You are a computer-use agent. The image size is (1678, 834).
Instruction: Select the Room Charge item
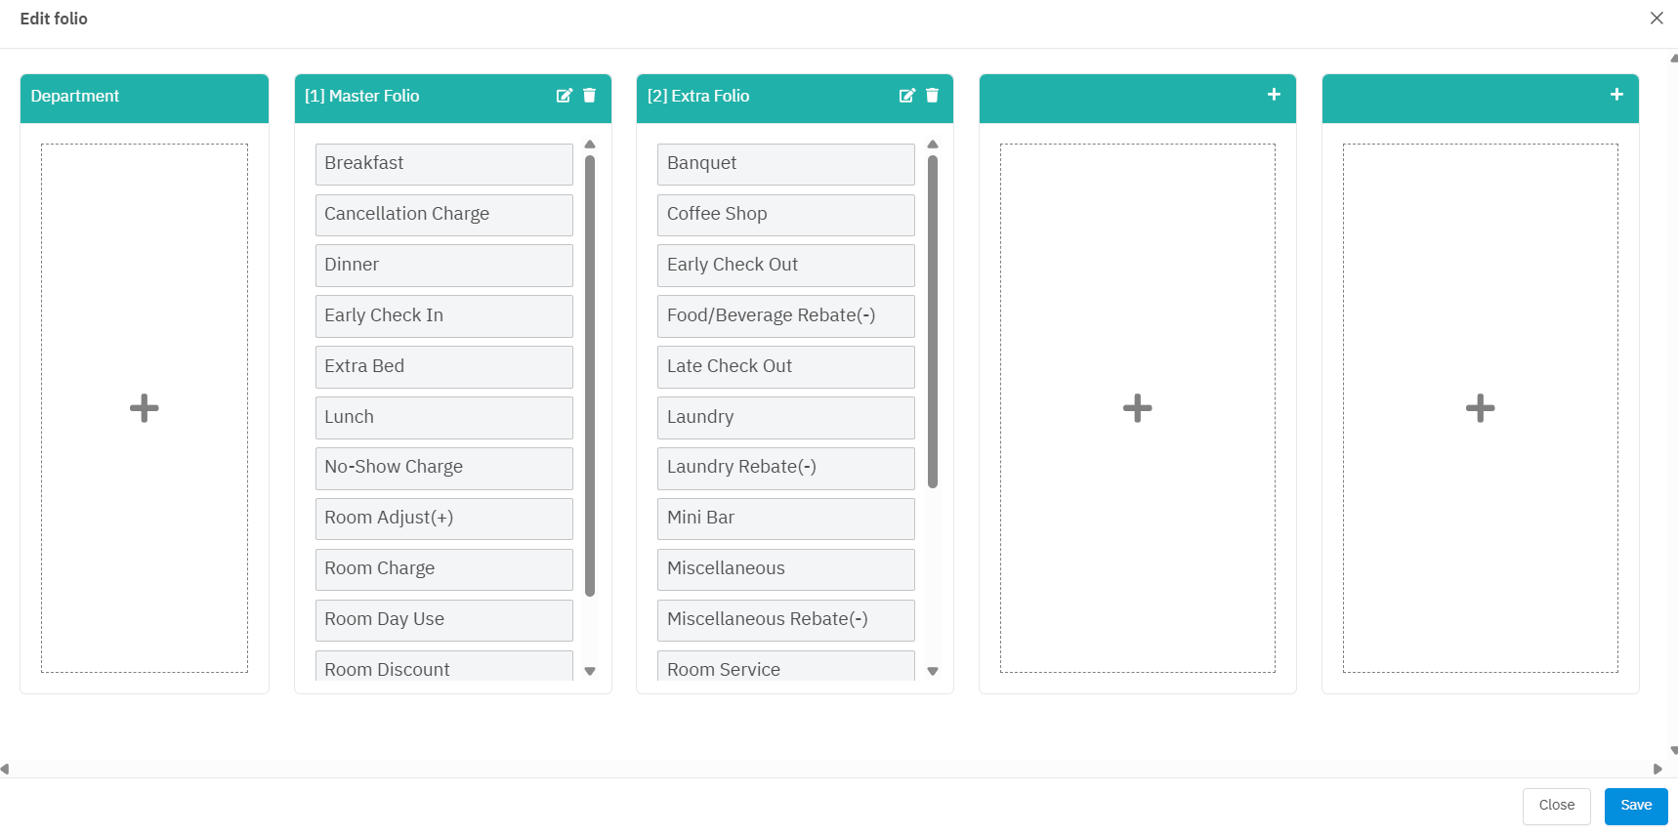pos(443,569)
